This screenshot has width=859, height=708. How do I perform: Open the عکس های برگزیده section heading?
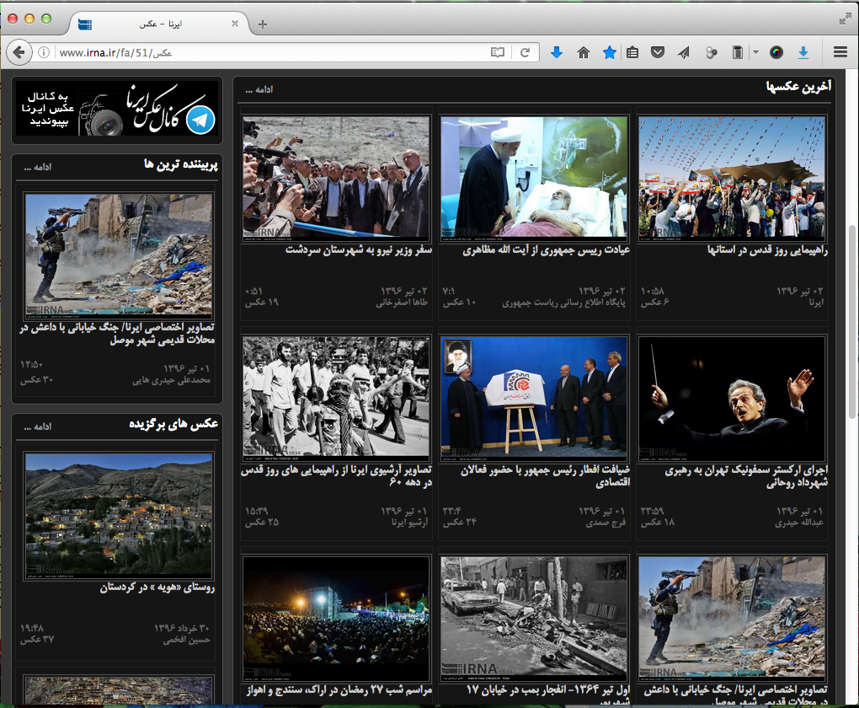coord(173,423)
